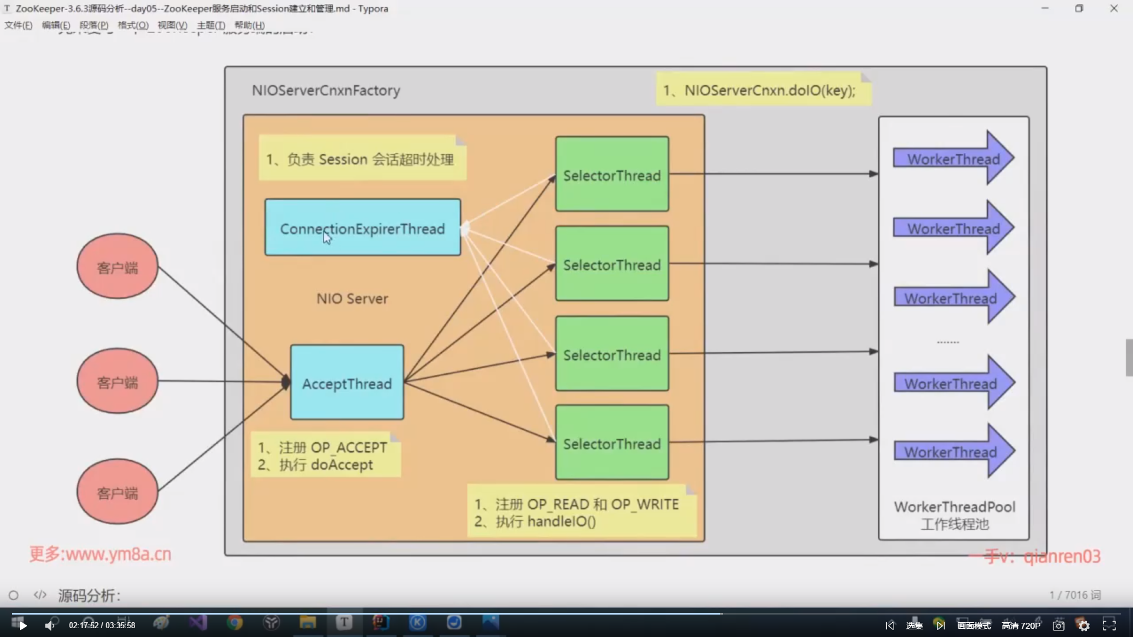
Task: Mute the video volume speaker
Action: tap(50, 625)
